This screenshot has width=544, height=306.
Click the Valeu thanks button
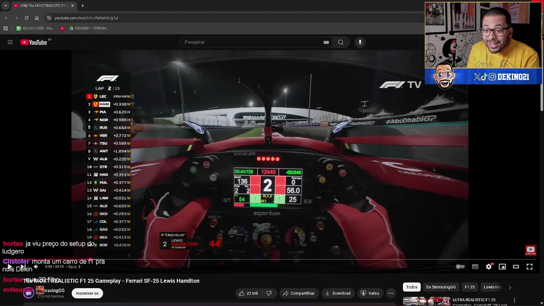pyautogui.click(x=369, y=293)
